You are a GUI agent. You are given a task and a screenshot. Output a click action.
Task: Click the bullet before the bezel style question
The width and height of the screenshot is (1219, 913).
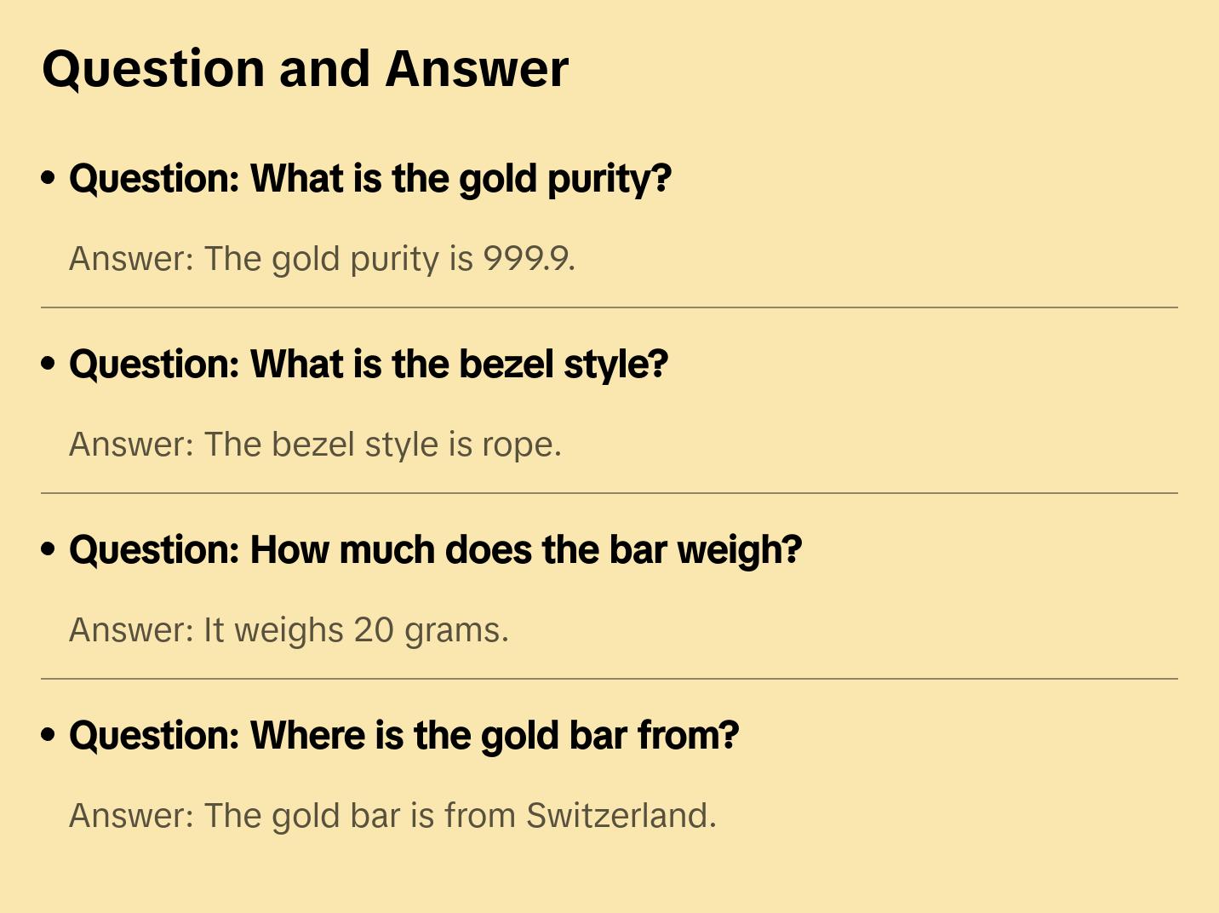point(49,364)
